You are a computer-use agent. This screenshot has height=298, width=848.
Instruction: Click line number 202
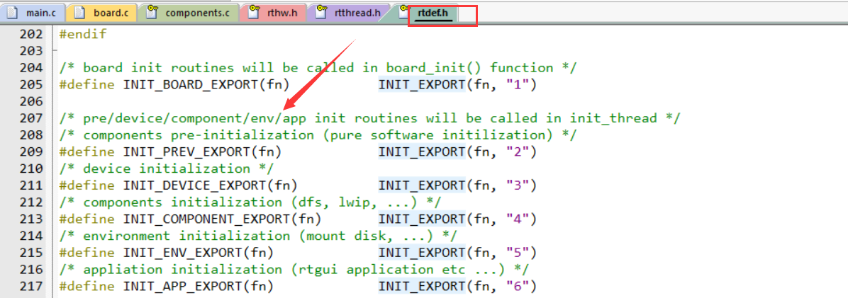(30, 34)
